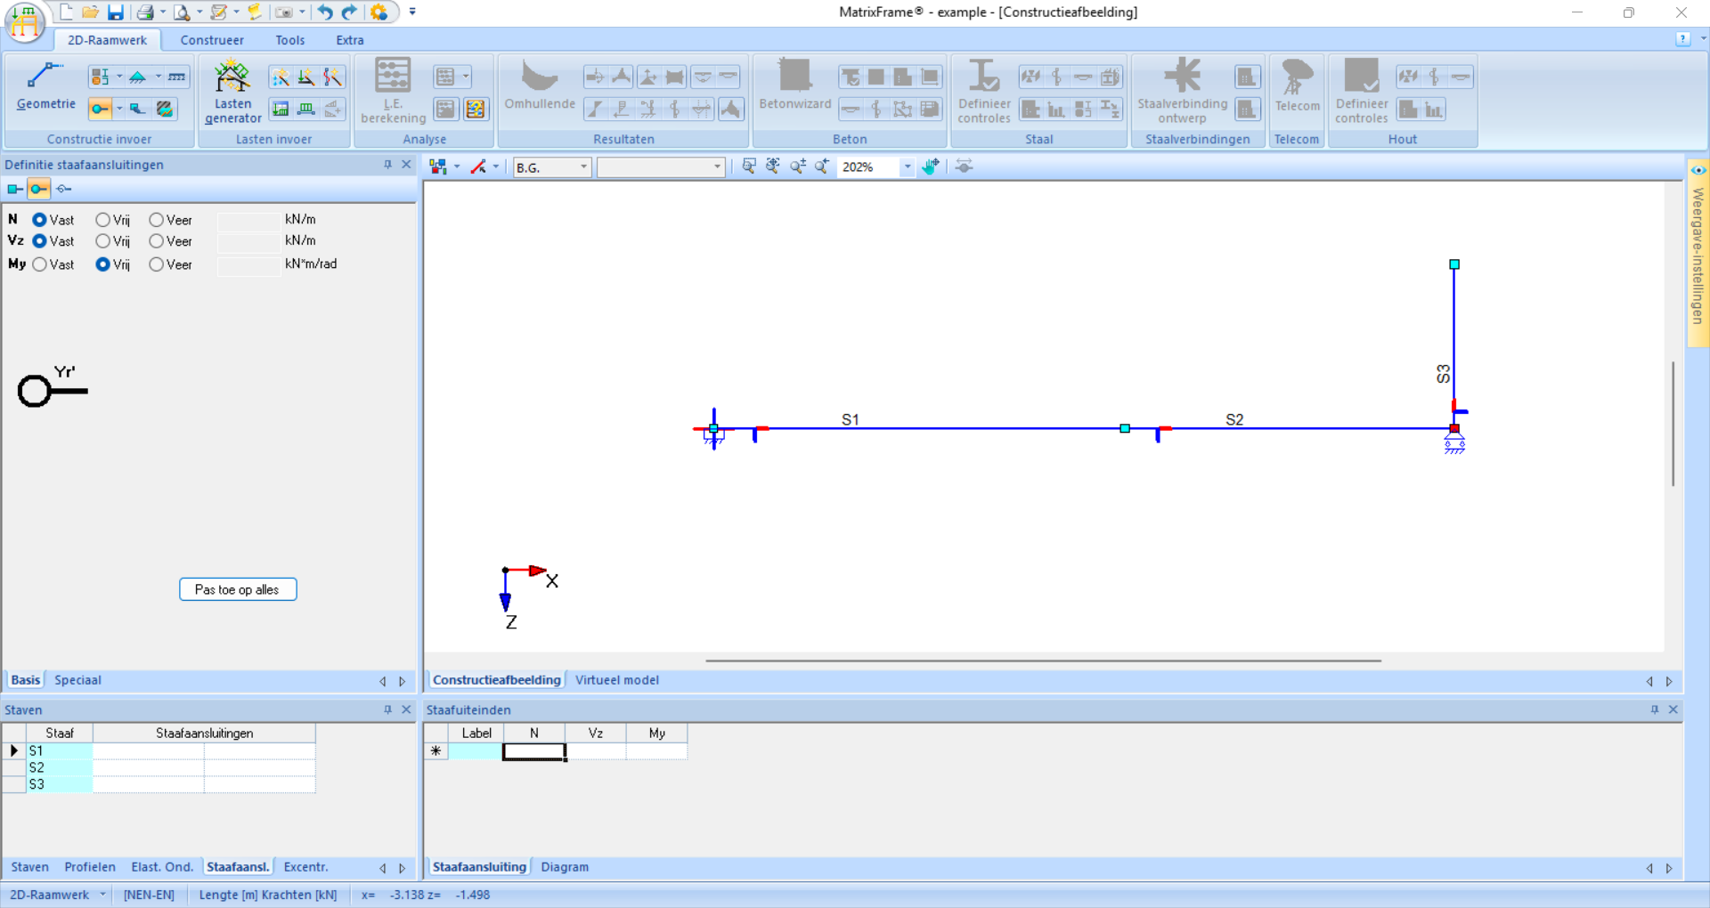Undo the last action
Screen dimensions: 1710x908
coord(325,12)
